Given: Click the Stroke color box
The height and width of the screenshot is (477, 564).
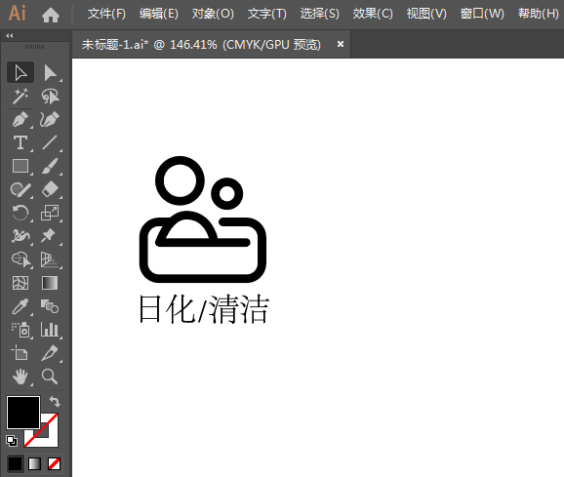Looking at the screenshot, I should pos(50,438).
